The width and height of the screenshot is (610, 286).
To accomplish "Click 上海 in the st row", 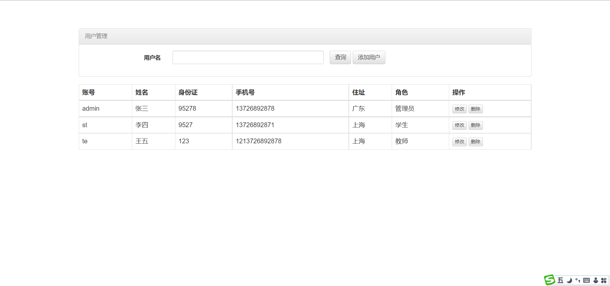I will click(359, 125).
